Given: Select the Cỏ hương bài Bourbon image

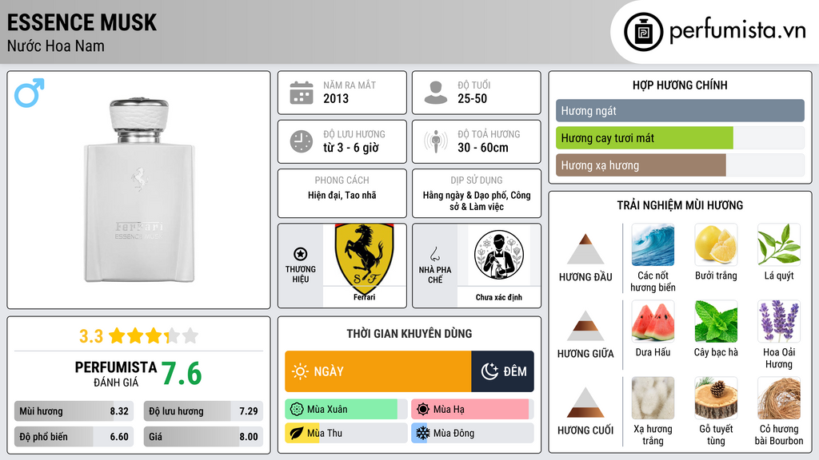Looking at the screenshot, I should pyautogui.click(x=779, y=398).
